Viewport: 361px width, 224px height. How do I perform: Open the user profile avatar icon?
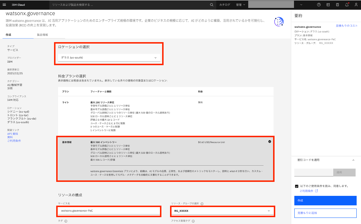356,5
